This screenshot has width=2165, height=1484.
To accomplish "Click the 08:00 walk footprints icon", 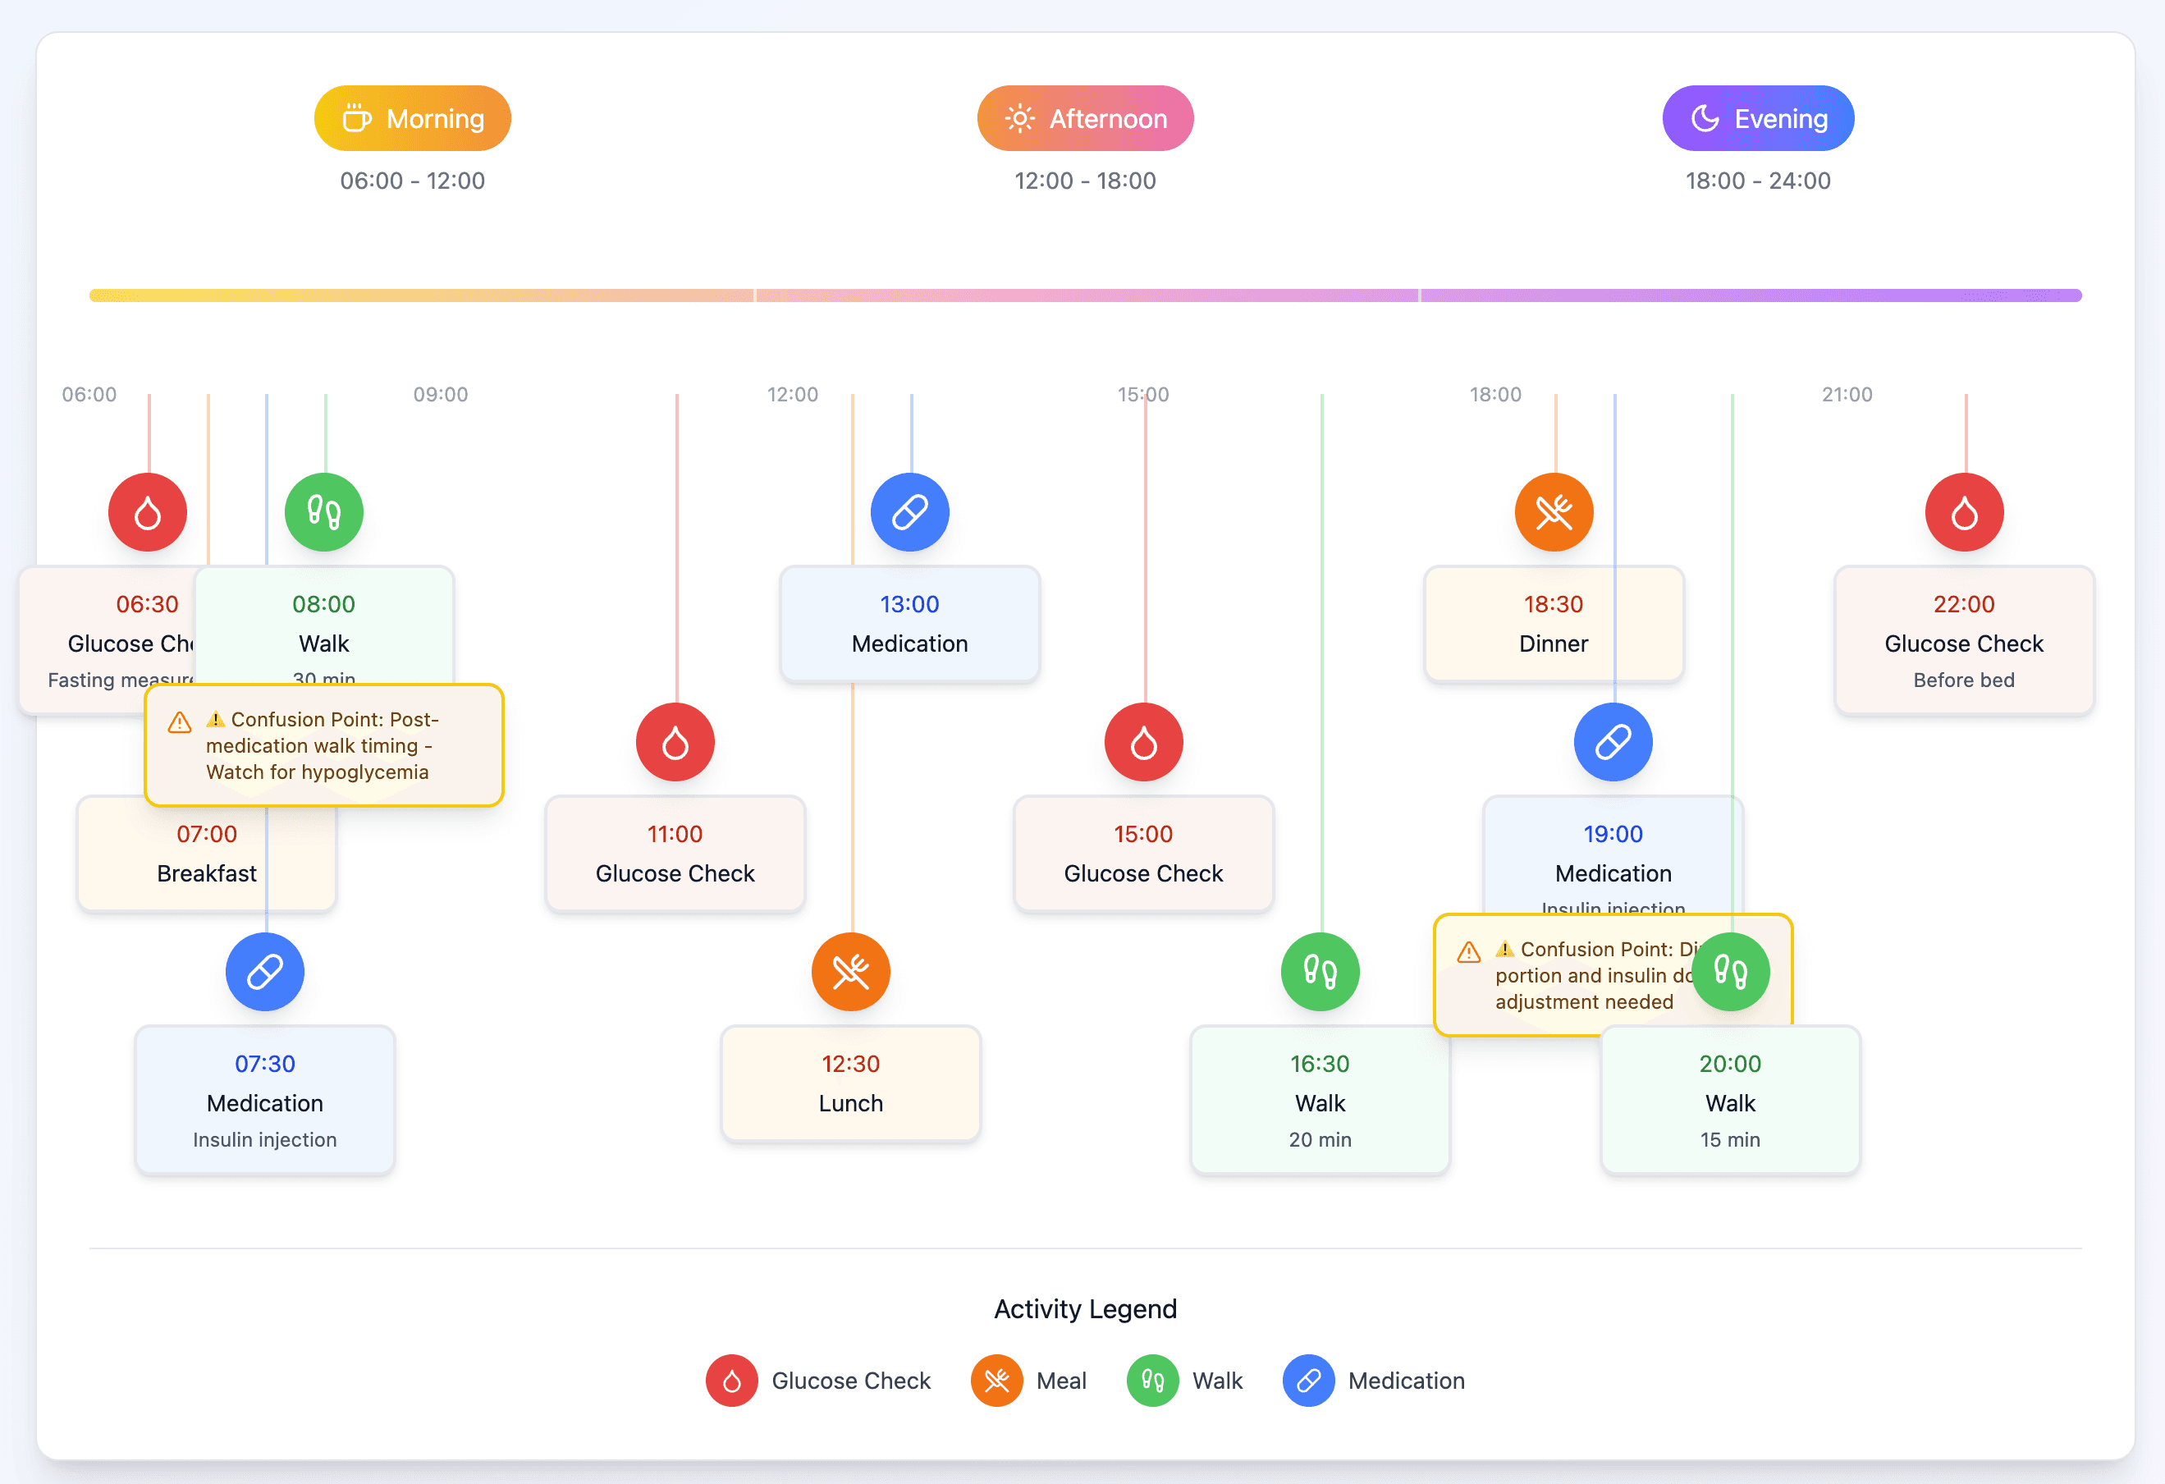I will 323,512.
